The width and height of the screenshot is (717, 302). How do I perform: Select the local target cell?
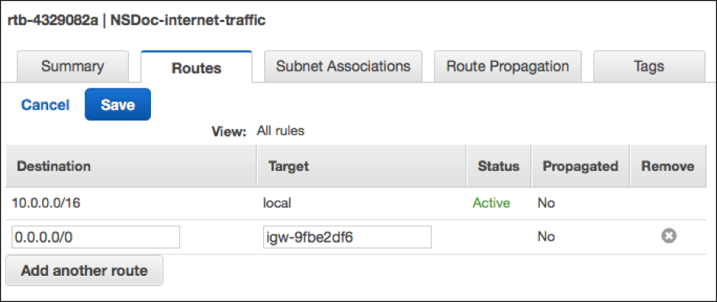[x=277, y=203]
